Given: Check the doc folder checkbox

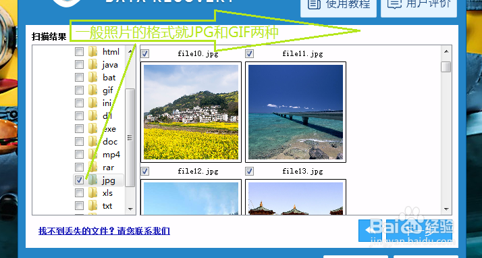Looking at the screenshot, I should tap(79, 141).
